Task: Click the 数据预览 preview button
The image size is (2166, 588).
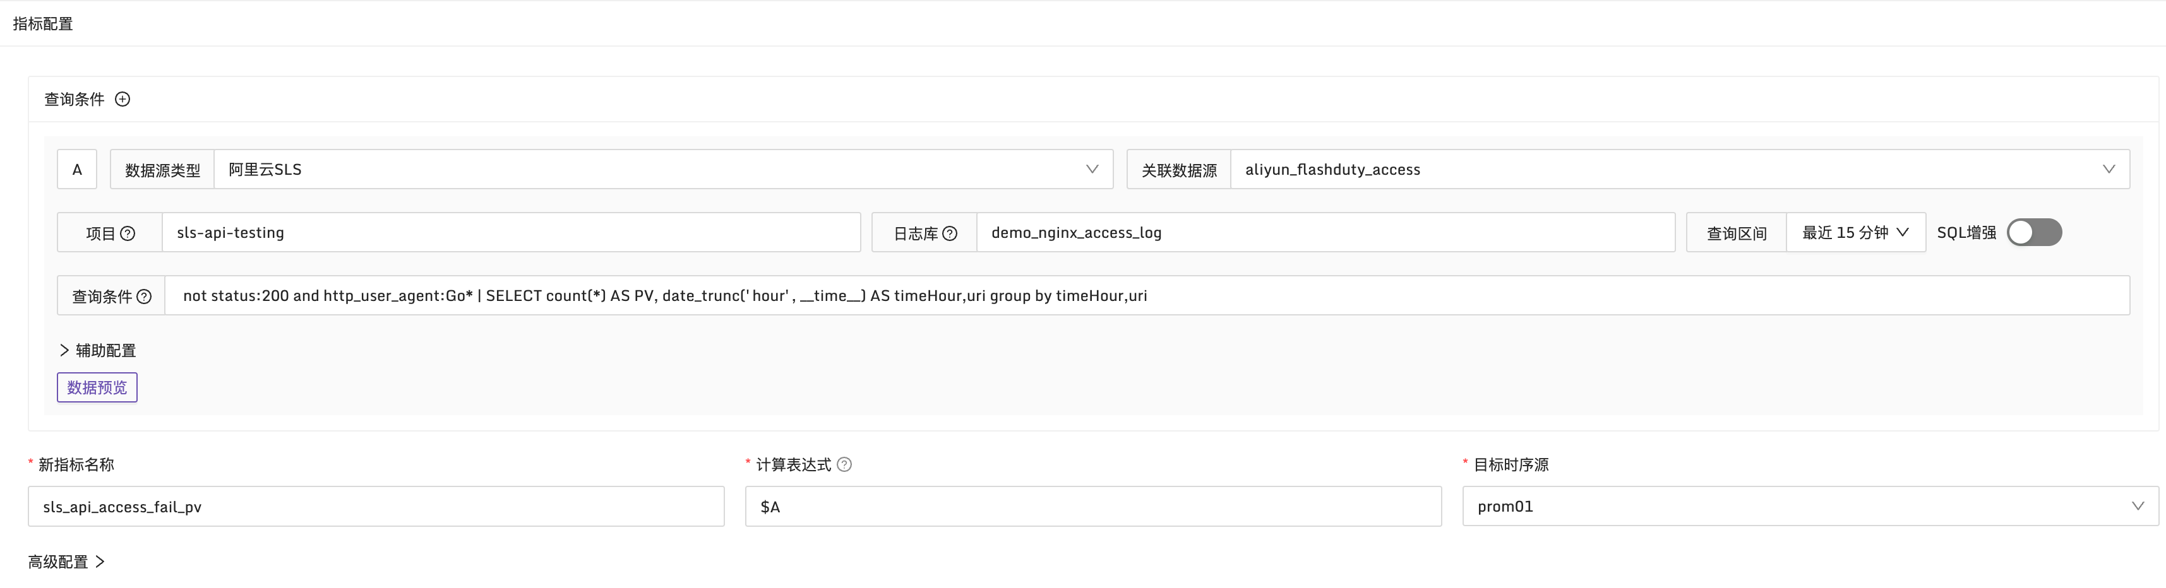Action: point(97,387)
